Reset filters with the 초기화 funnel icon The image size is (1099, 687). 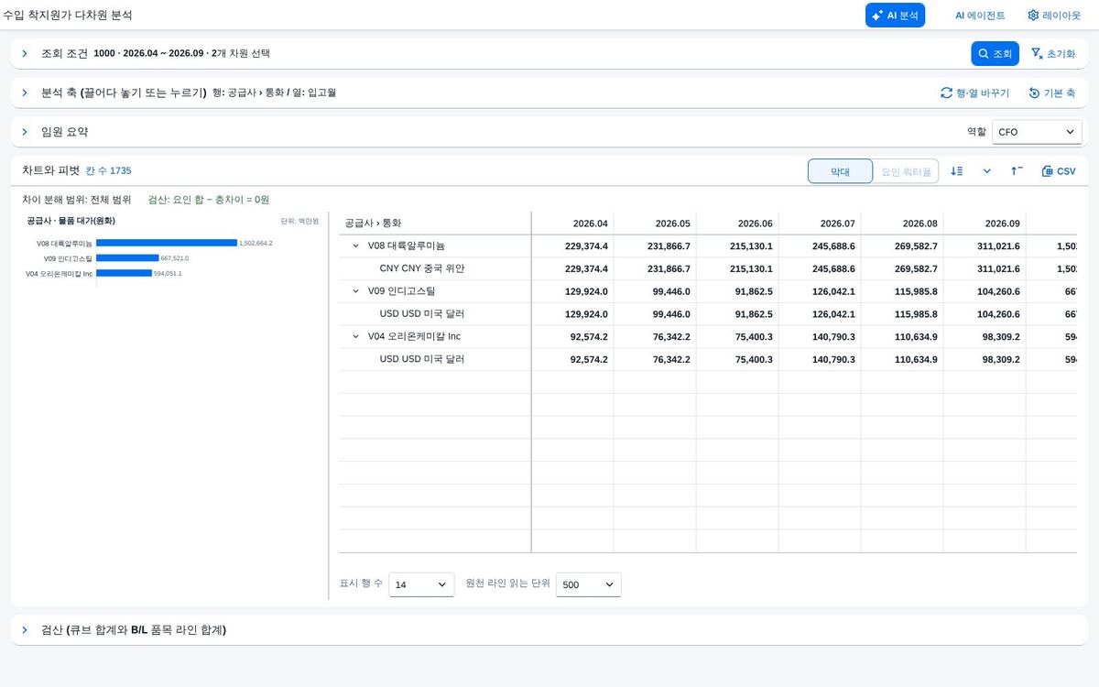[1053, 54]
